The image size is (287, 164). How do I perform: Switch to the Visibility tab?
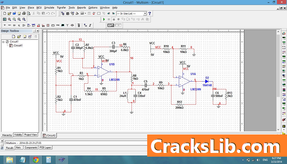[18, 135]
